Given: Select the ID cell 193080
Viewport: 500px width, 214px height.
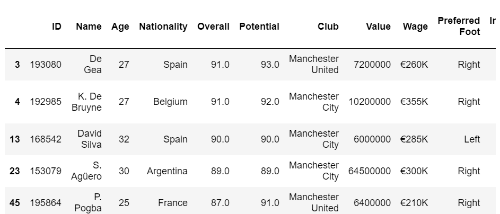Looking at the screenshot, I should [46, 65].
